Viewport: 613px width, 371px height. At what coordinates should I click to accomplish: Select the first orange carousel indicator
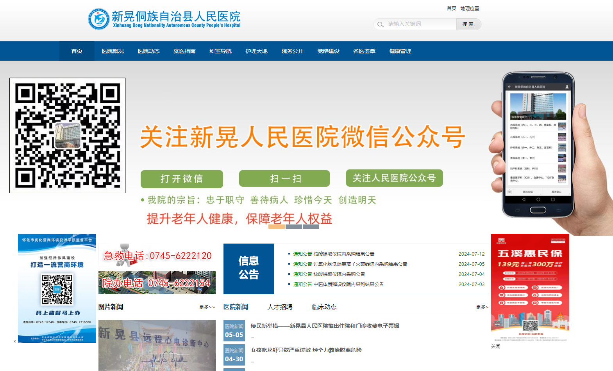[x=277, y=226]
